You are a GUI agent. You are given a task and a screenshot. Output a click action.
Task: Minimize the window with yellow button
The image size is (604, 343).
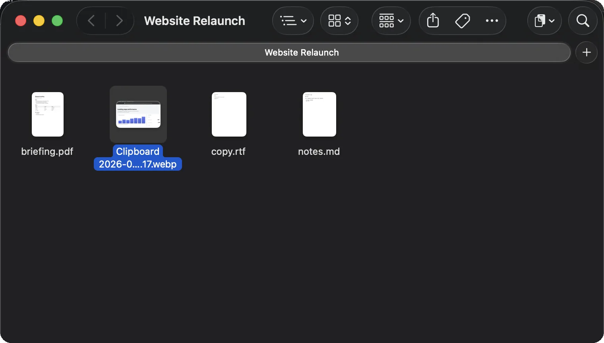pos(39,21)
